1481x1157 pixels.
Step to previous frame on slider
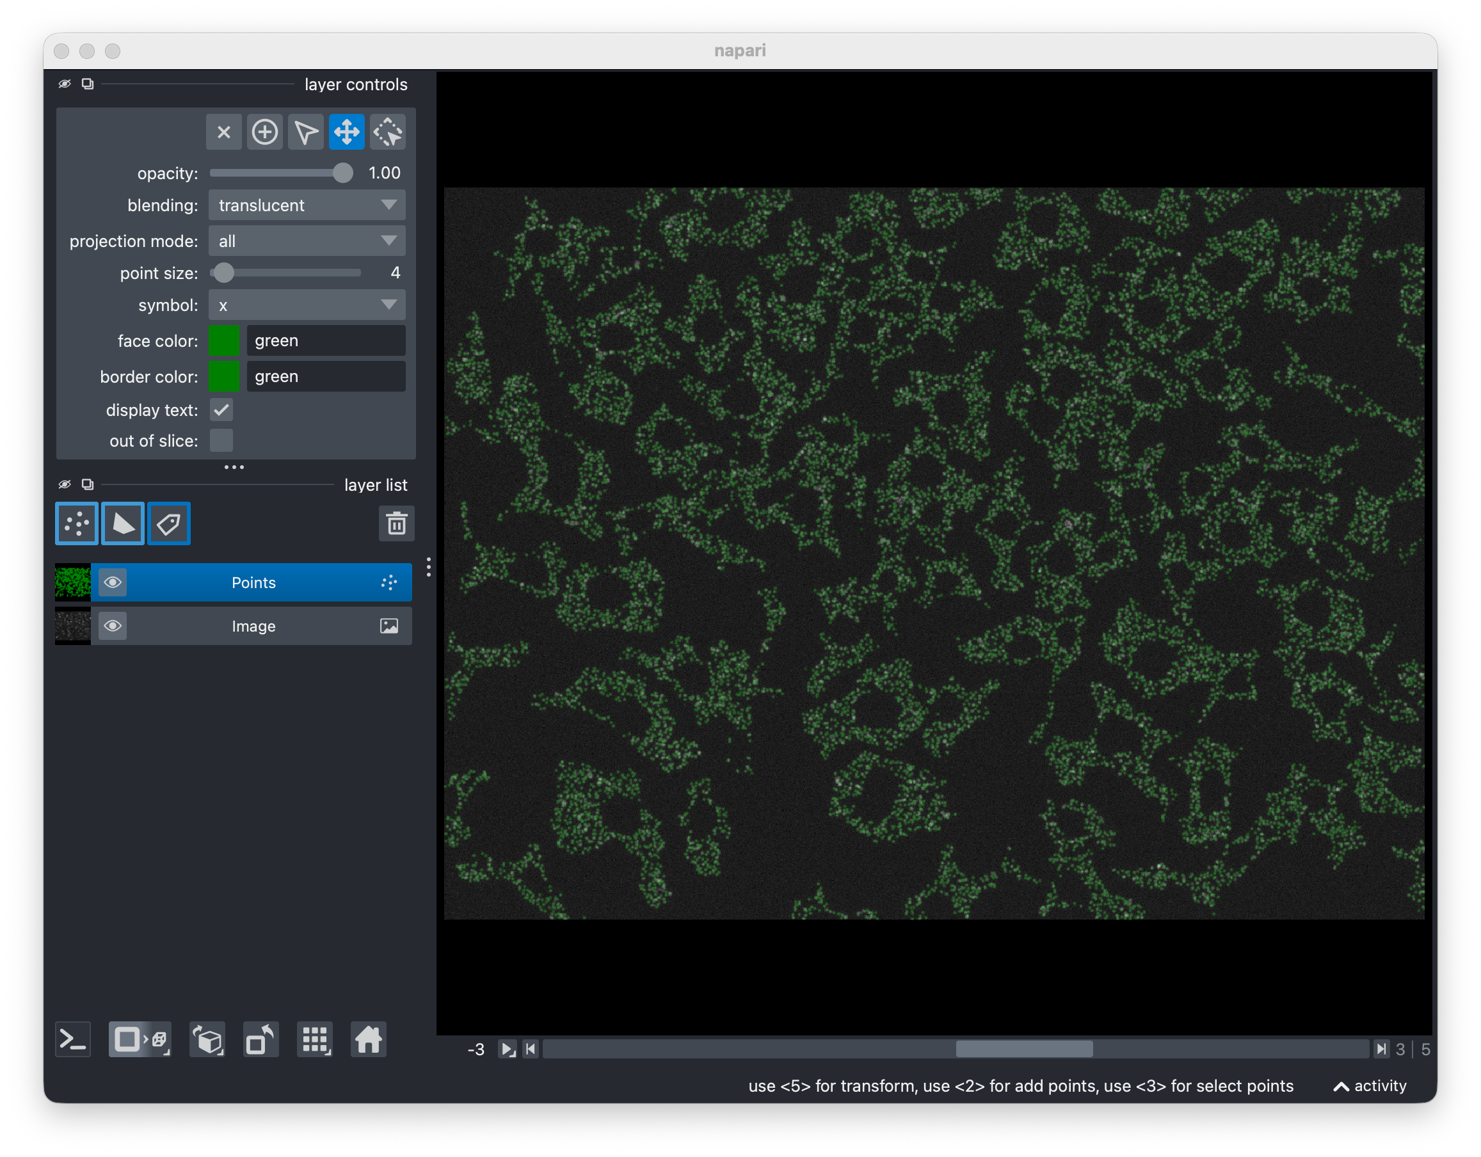531,1049
